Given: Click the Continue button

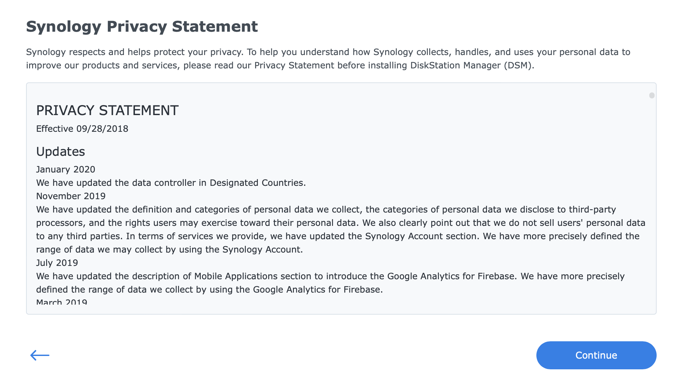Looking at the screenshot, I should (596, 355).
